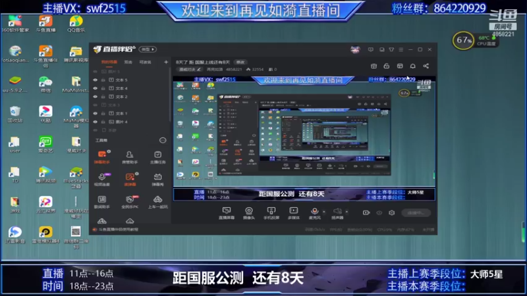The image size is (527, 296).
Task: Click the 麦克风 microphone icon
Action: (x=315, y=211)
